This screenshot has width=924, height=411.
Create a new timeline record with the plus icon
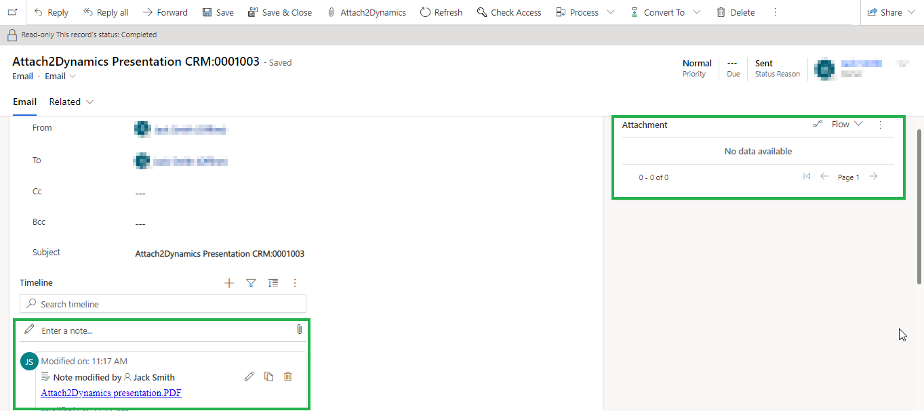coord(228,282)
